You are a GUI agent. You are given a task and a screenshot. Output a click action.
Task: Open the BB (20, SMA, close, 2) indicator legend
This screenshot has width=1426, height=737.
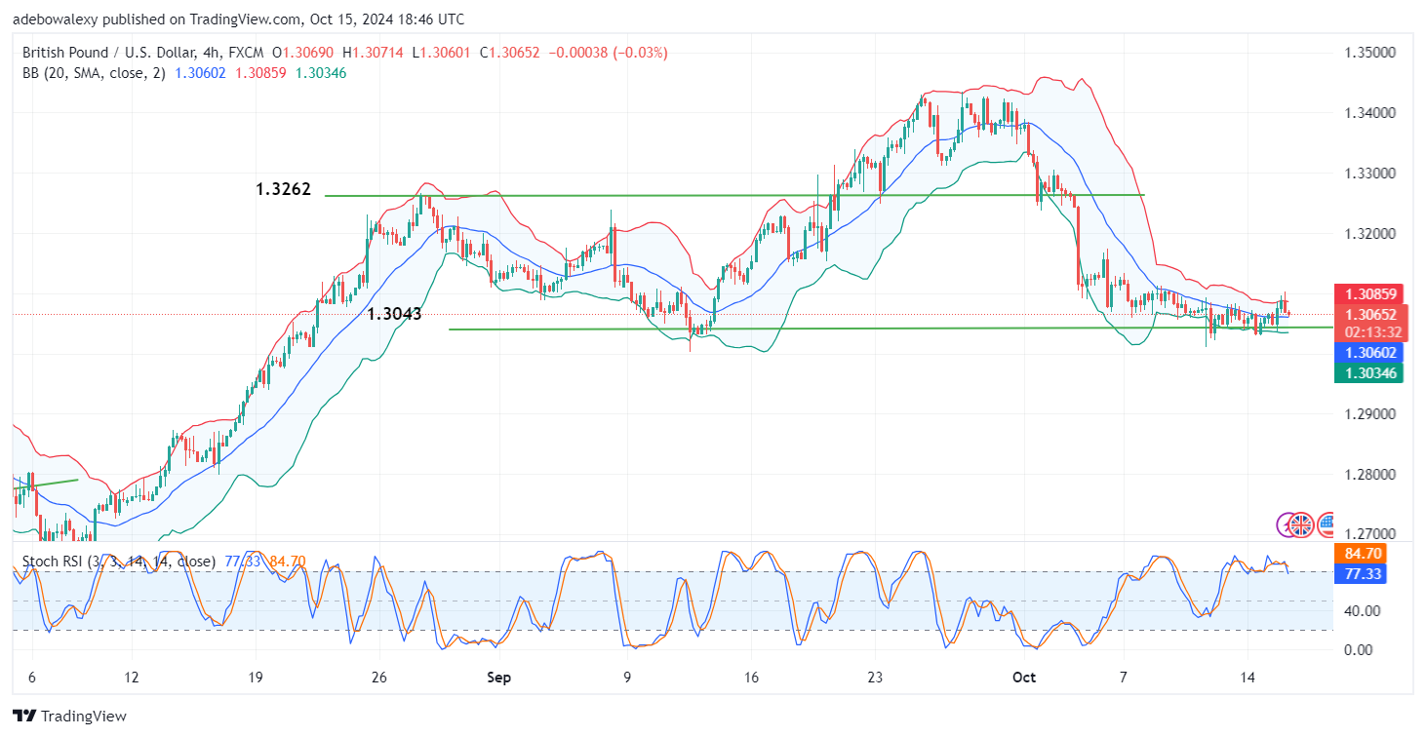(95, 73)
